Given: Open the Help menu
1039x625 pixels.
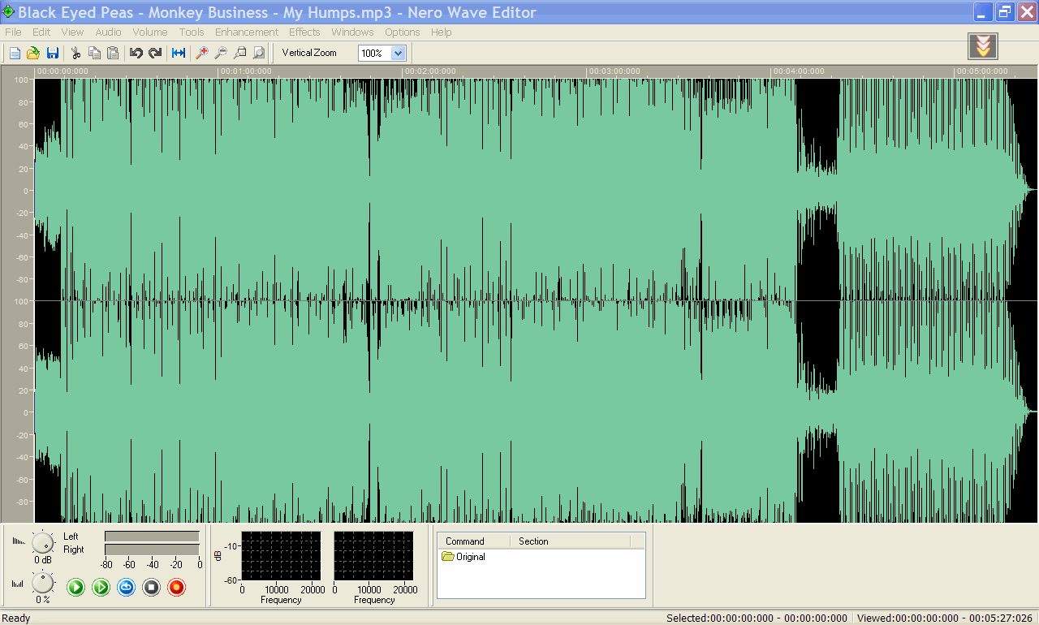Looking at the screenshot, I should (442, 32).
